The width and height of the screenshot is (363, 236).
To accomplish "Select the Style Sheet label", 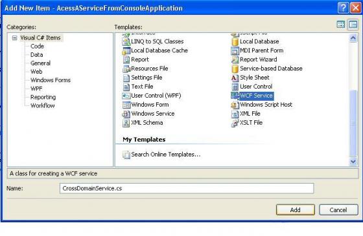I will 255,78.
